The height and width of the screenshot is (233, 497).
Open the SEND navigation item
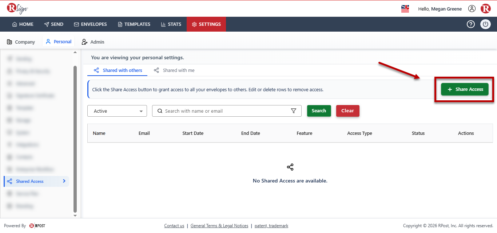[53, 24]
